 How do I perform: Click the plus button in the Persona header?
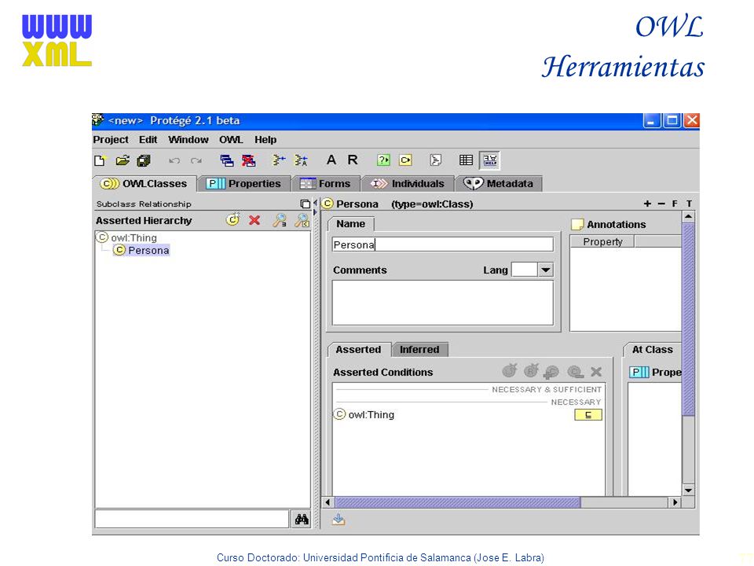[647, 204]
